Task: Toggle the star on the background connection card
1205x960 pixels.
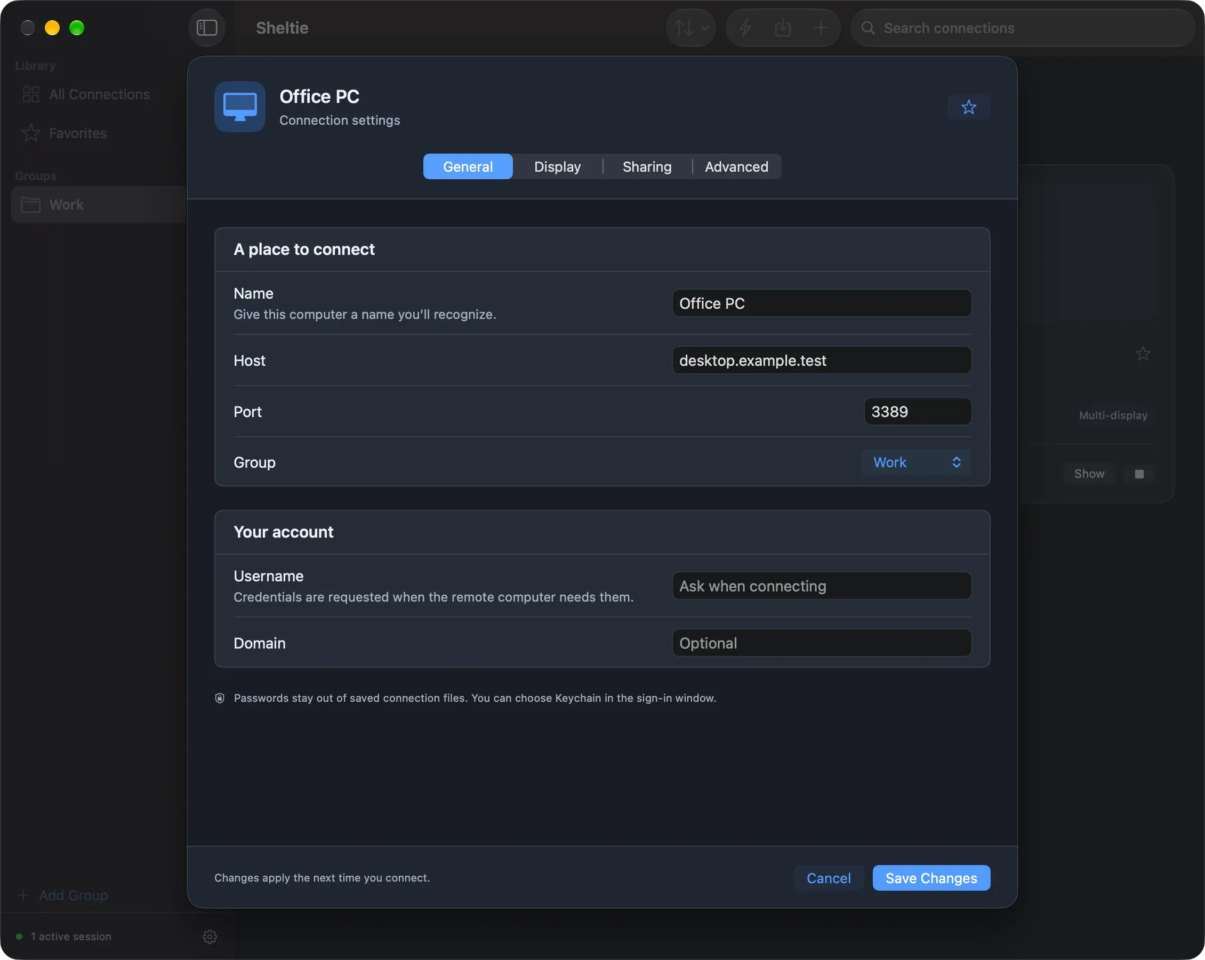Action: pyautogui.click(x=1143, y=354)
